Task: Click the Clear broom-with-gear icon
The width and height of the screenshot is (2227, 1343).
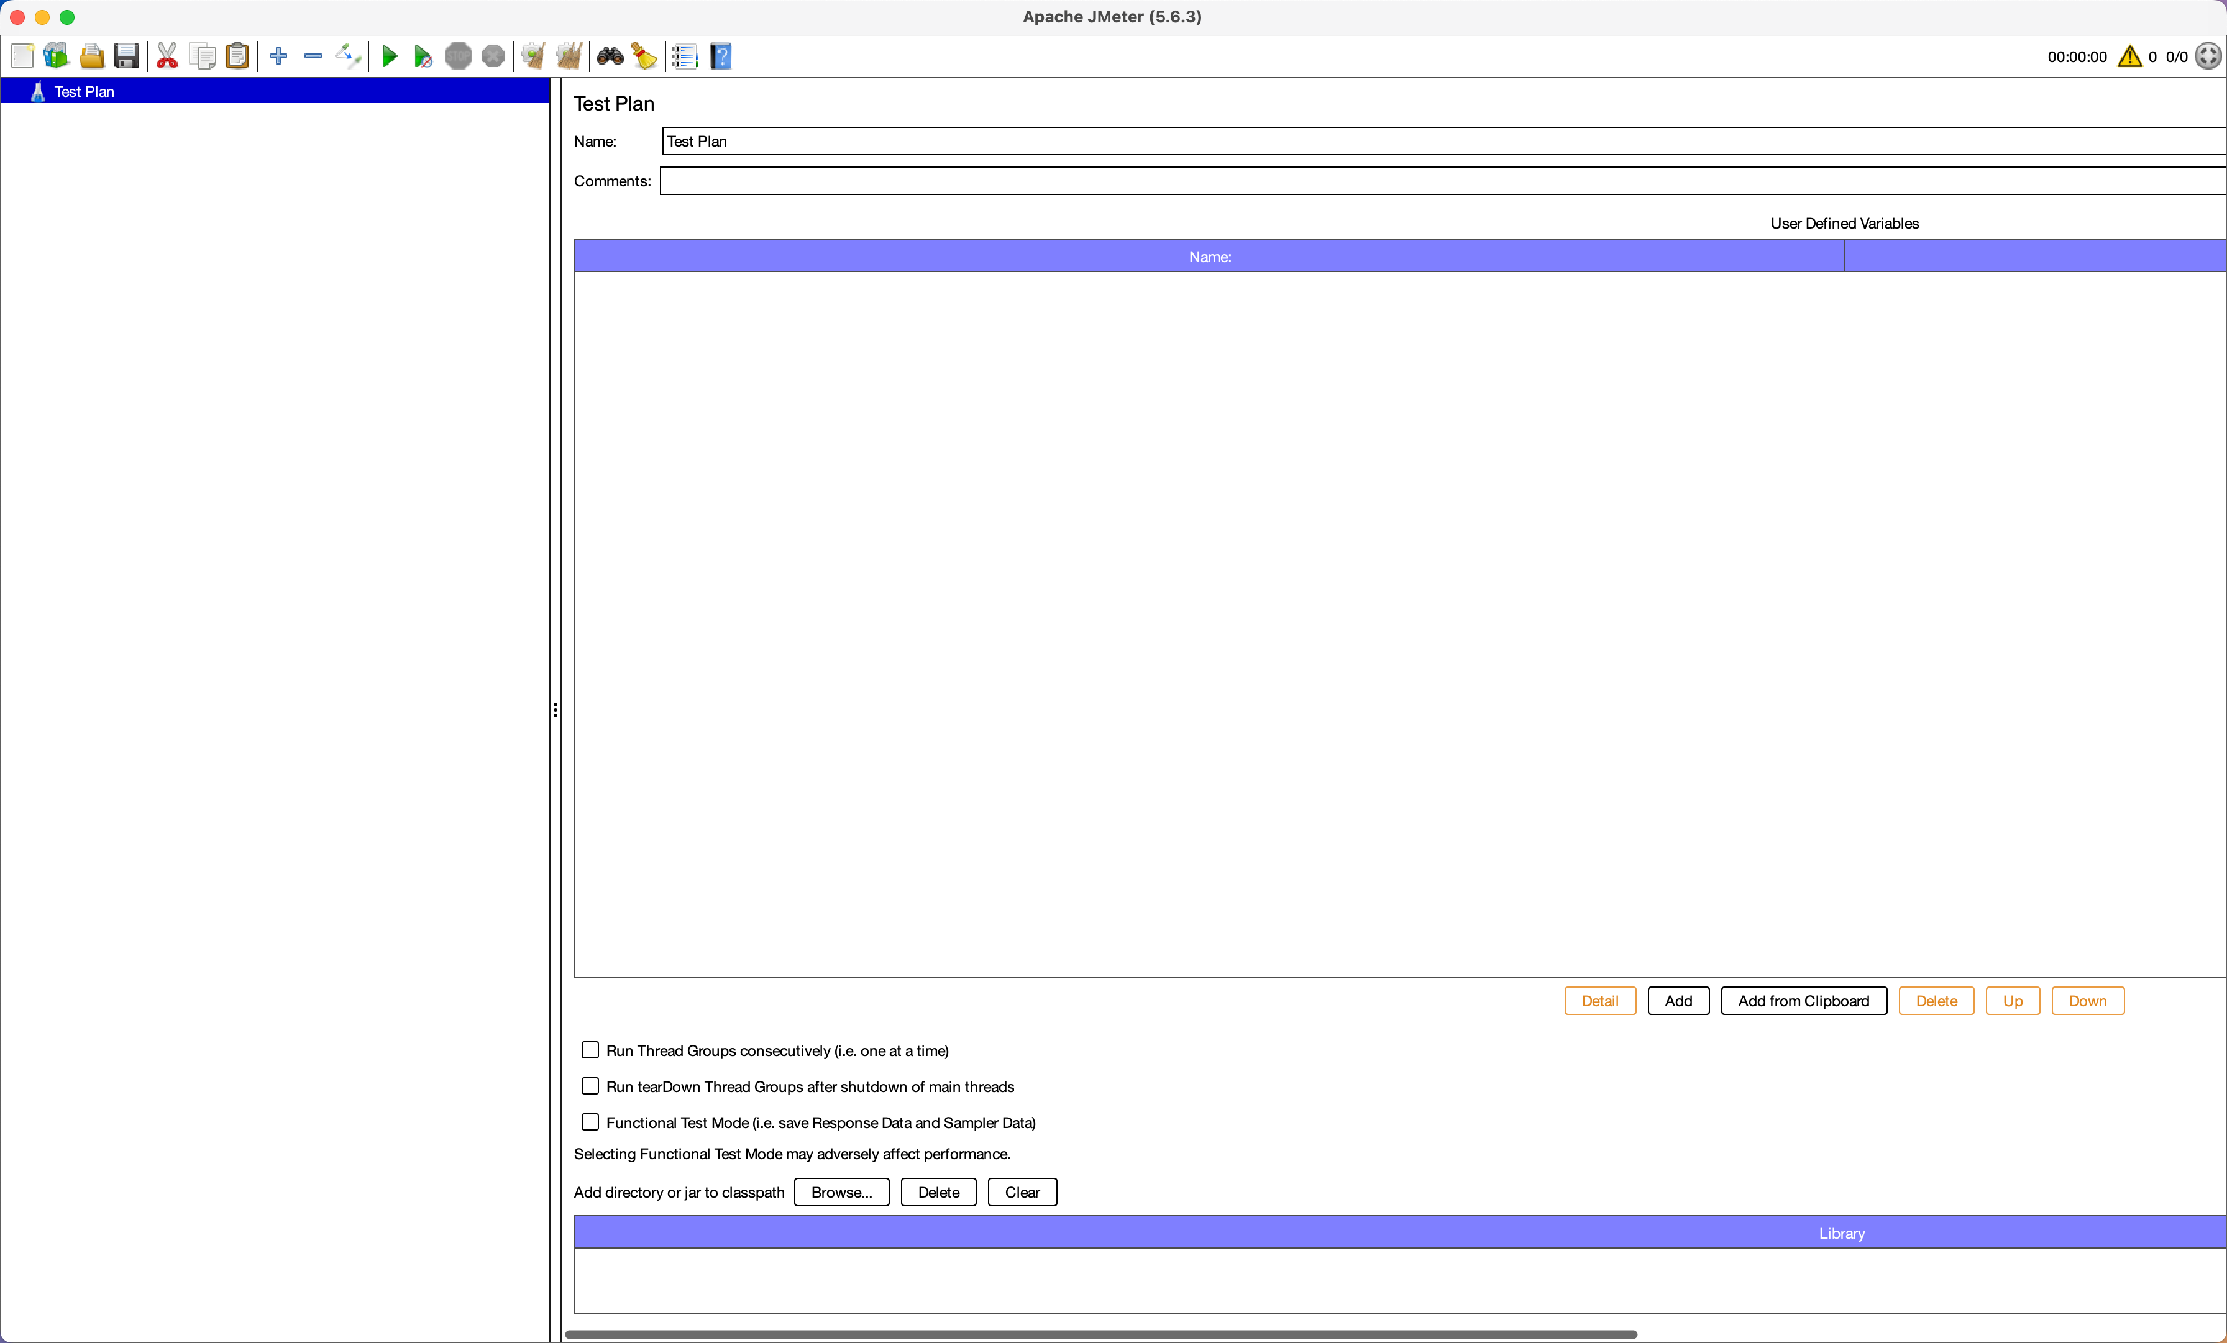Action: point(533,56)
